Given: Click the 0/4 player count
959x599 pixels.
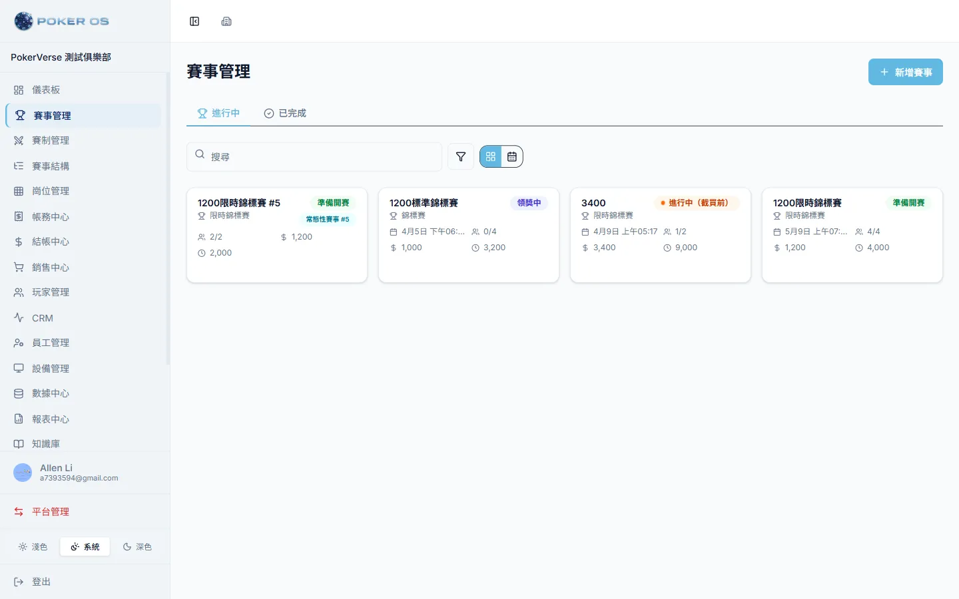Looking at the screenshot, I should (x=490, y=232).
